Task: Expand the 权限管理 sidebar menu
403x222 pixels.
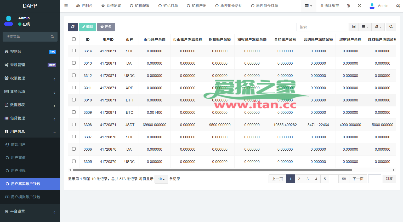Action: (30, 78)
